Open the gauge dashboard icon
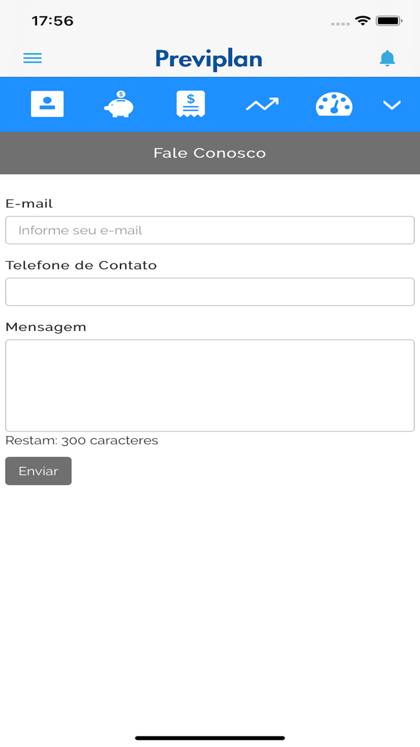The height and width of the screenshot is (747, 420). pos(334,104)
